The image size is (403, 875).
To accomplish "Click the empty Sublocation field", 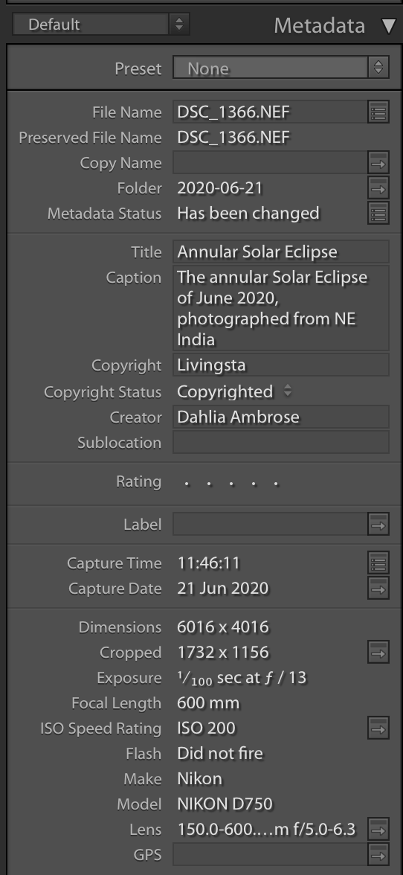I will 281,443.
